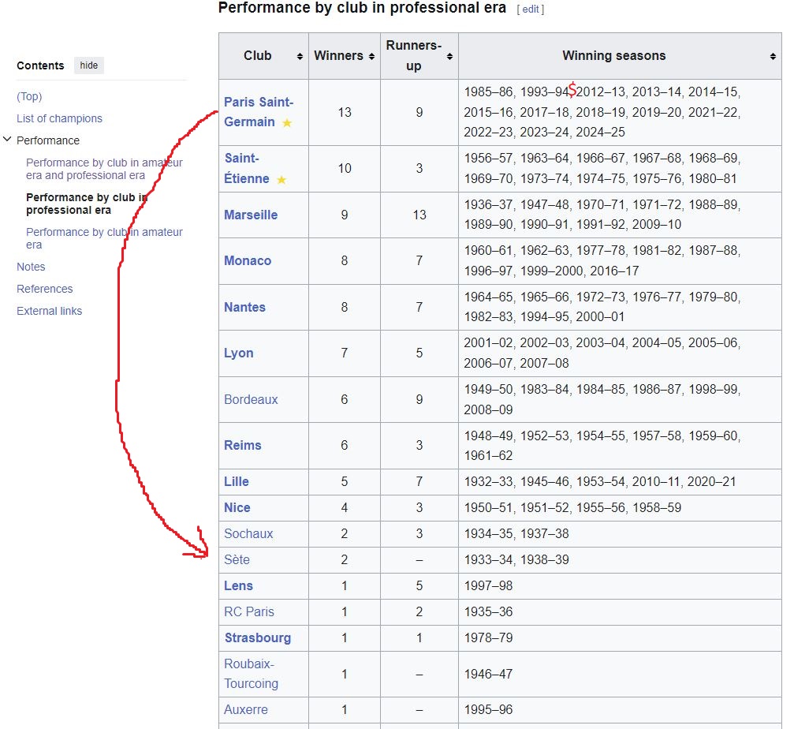Open Performance section in contents

click(48, 140)
